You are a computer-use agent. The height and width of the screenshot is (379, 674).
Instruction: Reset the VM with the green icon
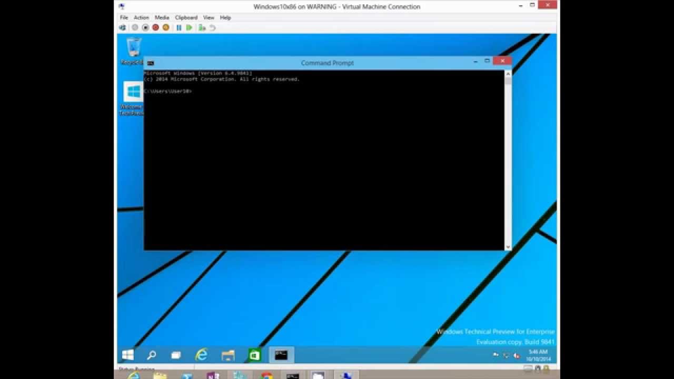point(189,27)
